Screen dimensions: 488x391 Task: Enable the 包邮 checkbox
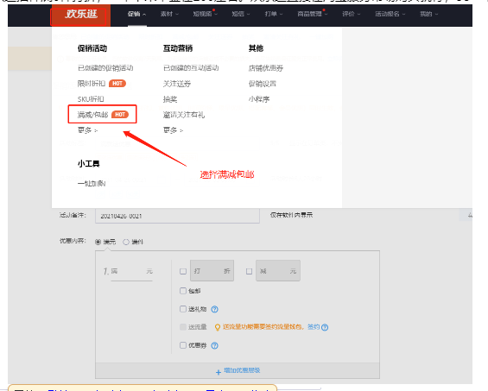[183, 291]
